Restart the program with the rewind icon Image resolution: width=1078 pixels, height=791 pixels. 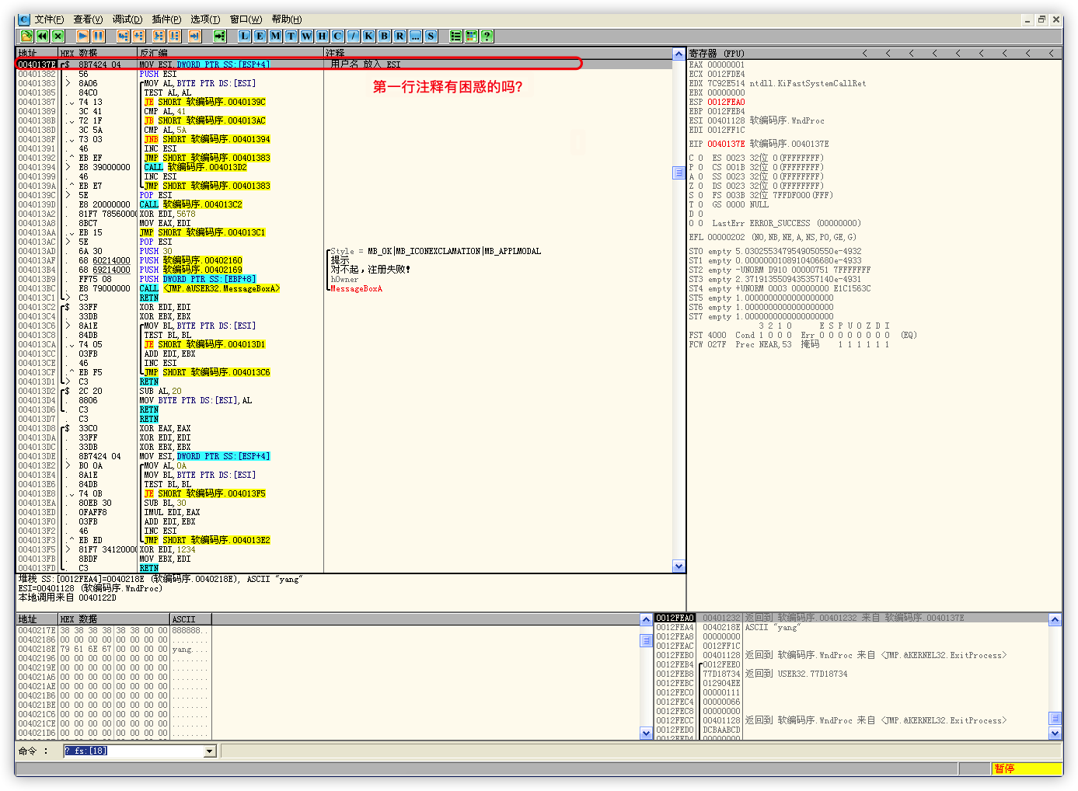tap(42, 36)
